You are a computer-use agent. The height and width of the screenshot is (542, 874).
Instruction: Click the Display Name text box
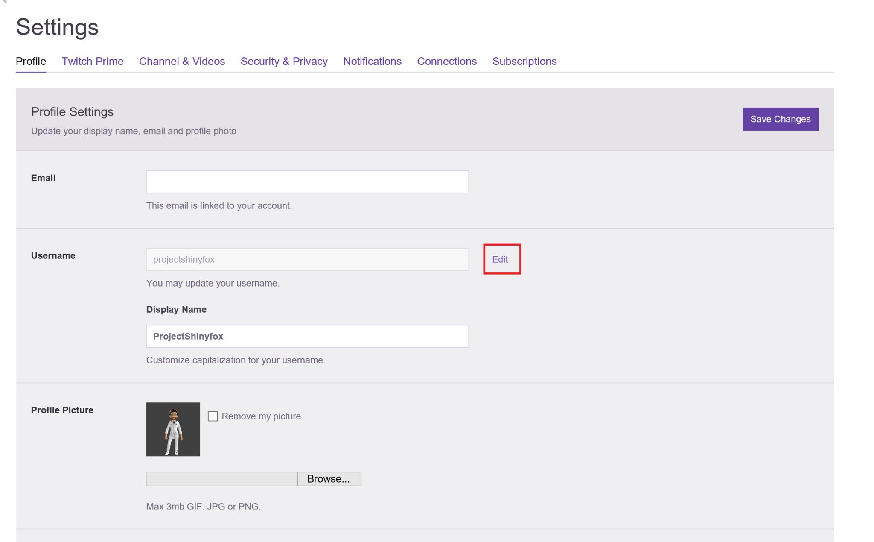pyautogui.click(x=307, y=336)
